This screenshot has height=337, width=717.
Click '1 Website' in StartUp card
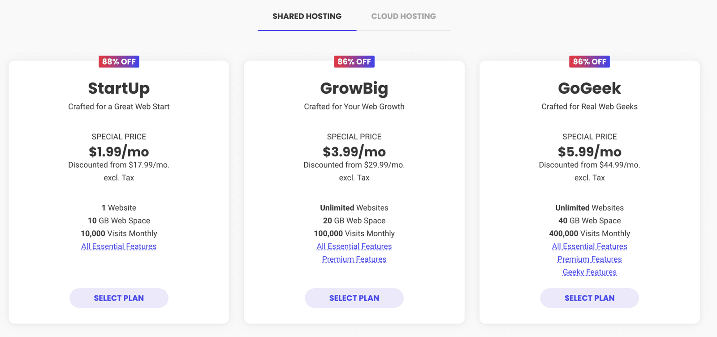(119, 208)
